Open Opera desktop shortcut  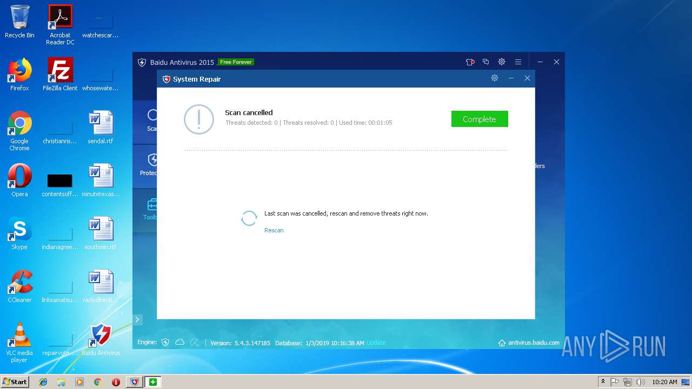point(19,180)
